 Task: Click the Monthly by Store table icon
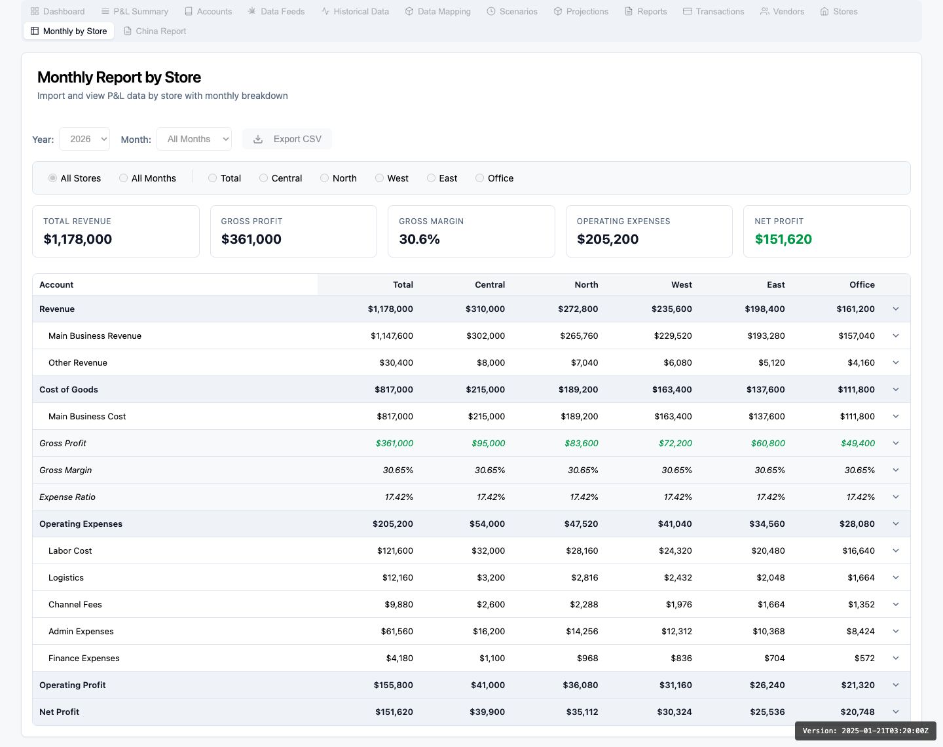(35, 31)
